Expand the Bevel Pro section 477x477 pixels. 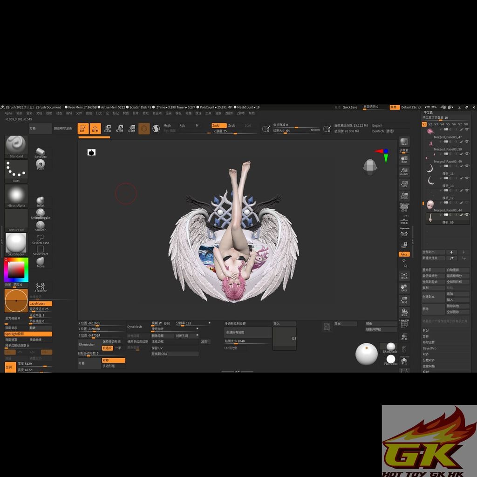(429, 348)
